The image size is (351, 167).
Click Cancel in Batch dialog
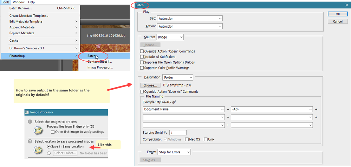point(338,22)
